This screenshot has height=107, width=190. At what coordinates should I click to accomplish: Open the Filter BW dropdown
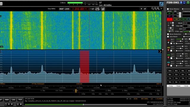(x=186, y=26)
